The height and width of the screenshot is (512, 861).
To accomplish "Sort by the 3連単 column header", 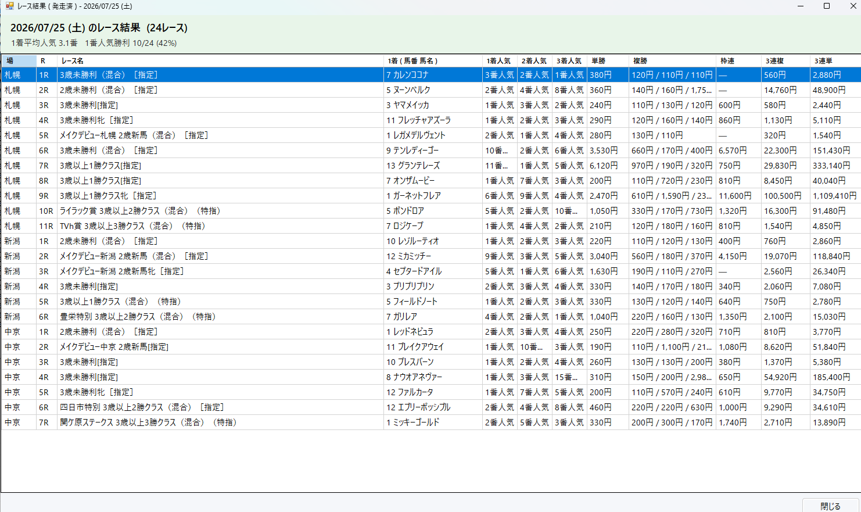I will click(x=835, y=60).
